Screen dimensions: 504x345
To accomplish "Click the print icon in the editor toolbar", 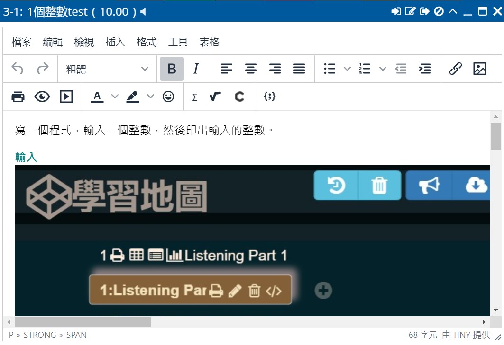I will (18, 97).
